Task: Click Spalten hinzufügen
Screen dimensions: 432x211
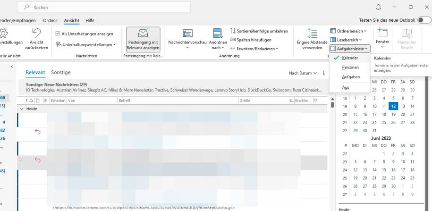Action: tap(251, 40)
